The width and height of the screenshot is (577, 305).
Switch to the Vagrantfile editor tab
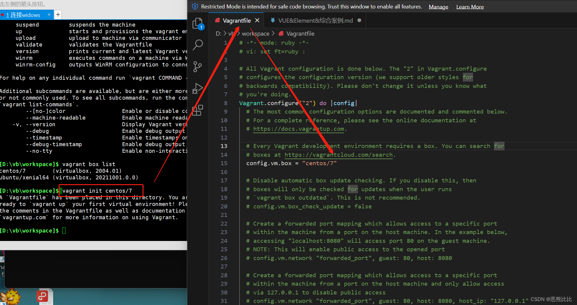tap(237, 21)
